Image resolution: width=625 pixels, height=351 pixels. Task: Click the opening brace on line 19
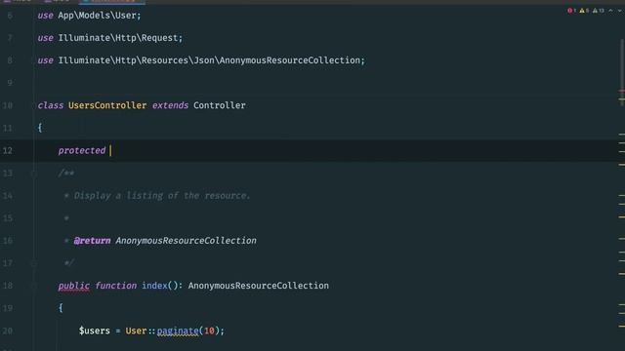(x=61, y=308)
